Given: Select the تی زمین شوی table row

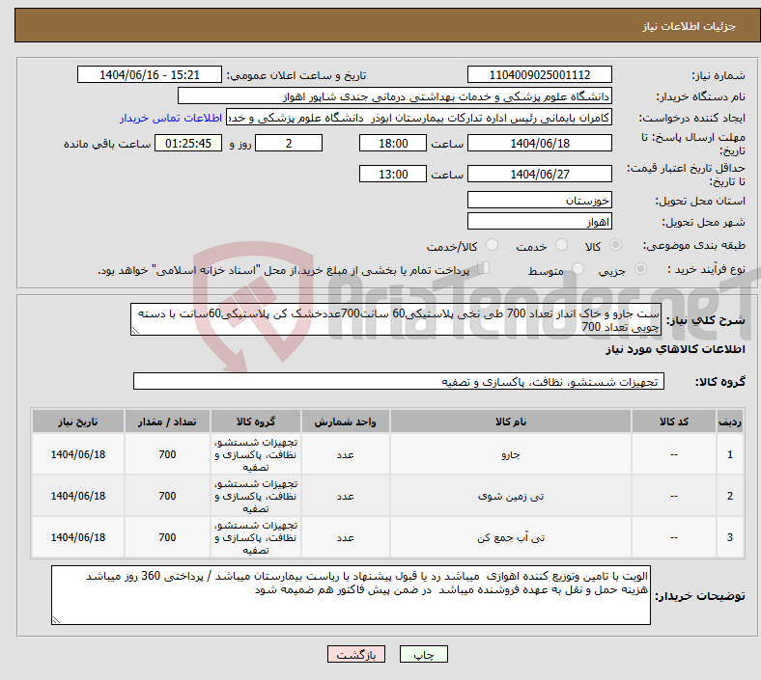Looking at the screenshot, I should [509, 496].
